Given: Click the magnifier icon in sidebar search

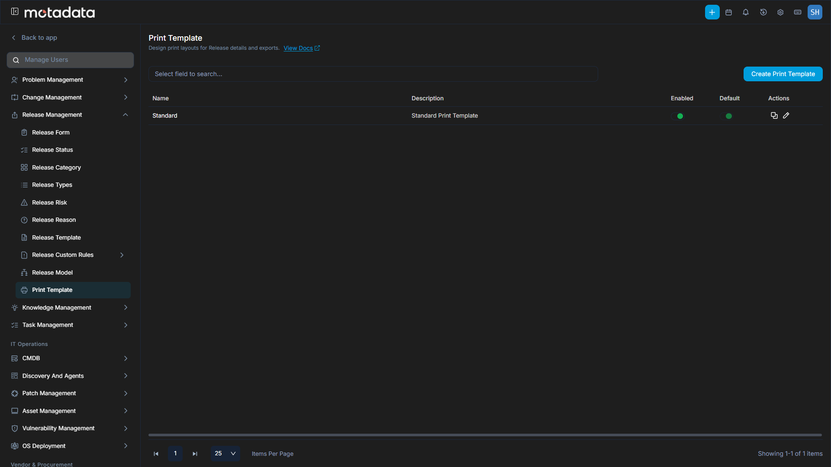Looking at the screenshot, I should pyautogui.click(x=16, y=60).
